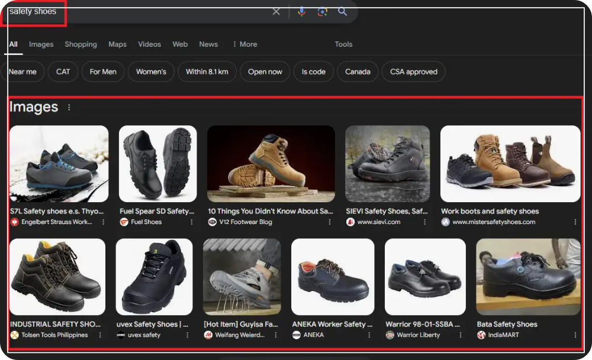Open Google Lens image search icon
Screen dimensions: 592x360
tap(322, 12)
